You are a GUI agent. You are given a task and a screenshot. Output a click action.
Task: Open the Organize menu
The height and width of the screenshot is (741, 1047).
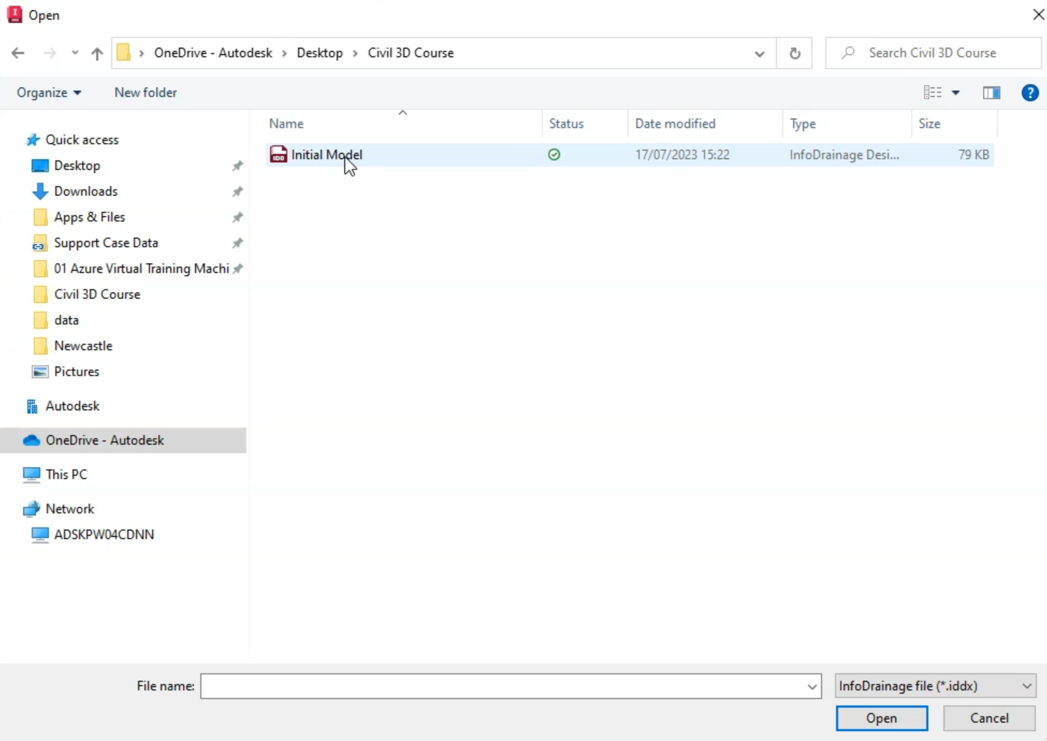click(x=49, y=92)
